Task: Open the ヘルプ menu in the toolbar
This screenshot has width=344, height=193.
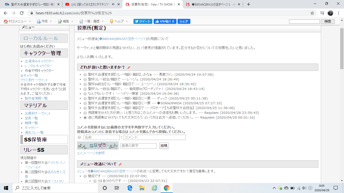Action: coord(119,21)
